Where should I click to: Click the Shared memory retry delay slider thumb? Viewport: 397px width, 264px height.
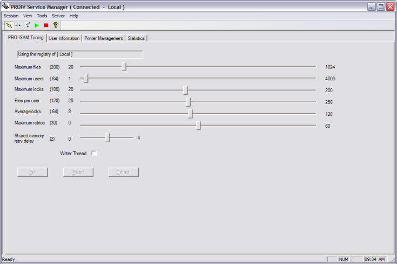(107, 137)
